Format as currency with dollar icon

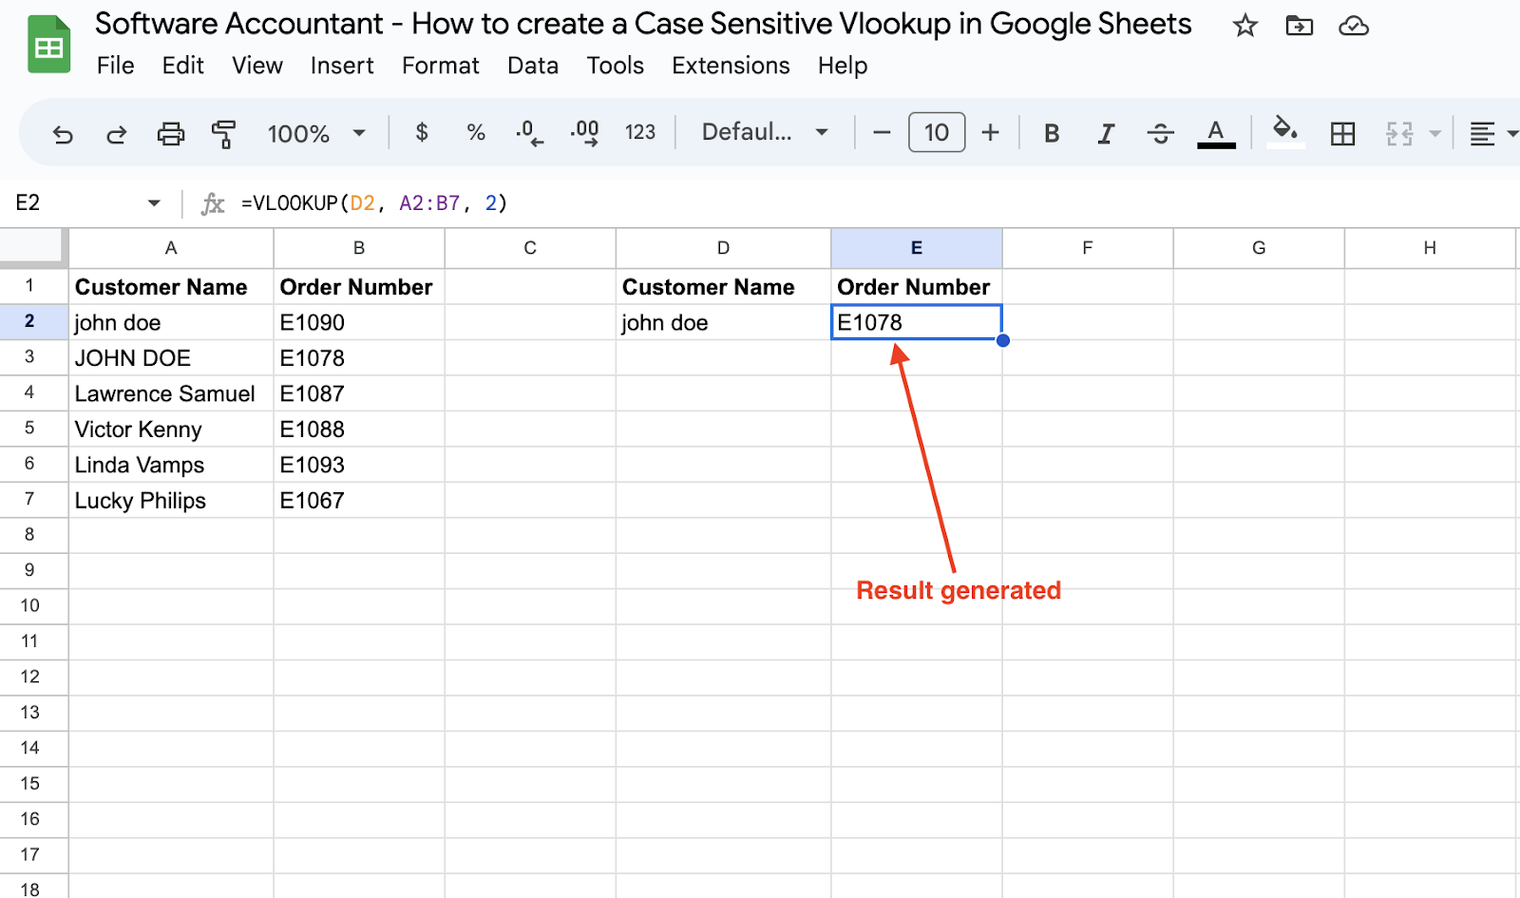422,132
